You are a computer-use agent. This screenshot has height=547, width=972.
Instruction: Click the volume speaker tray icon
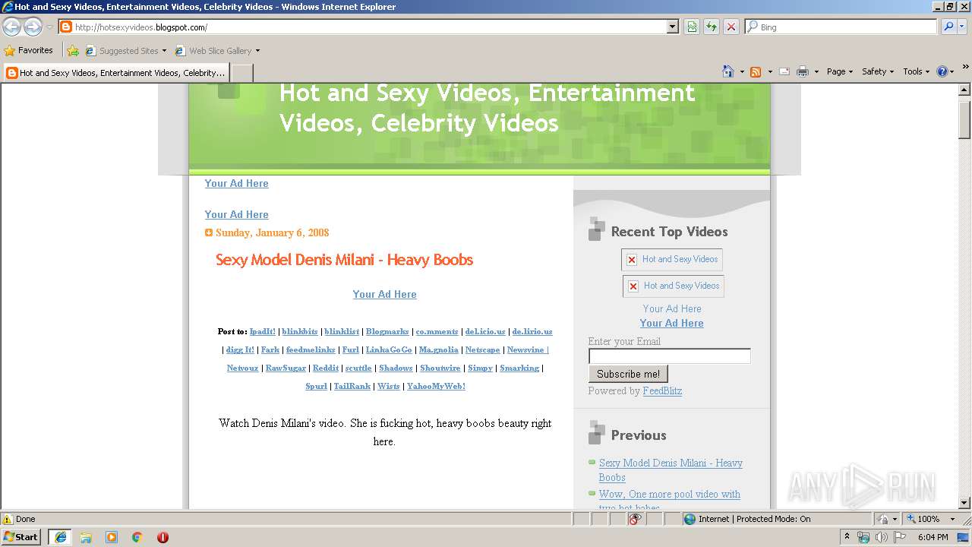click(x=882, y=537)
